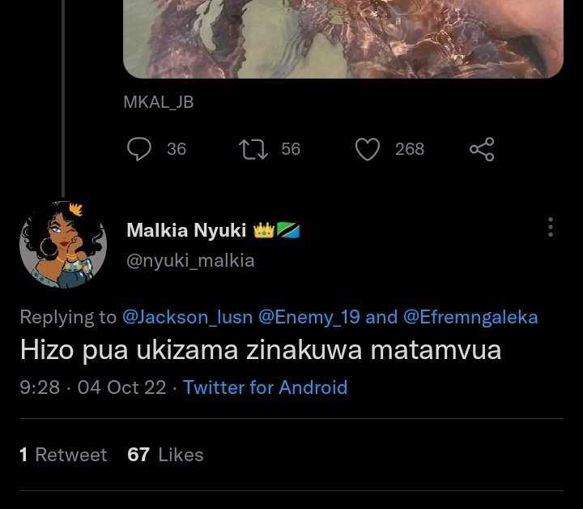Tap the @nyuki_malkia handle
Screen dimensions: 583x509
190,260
